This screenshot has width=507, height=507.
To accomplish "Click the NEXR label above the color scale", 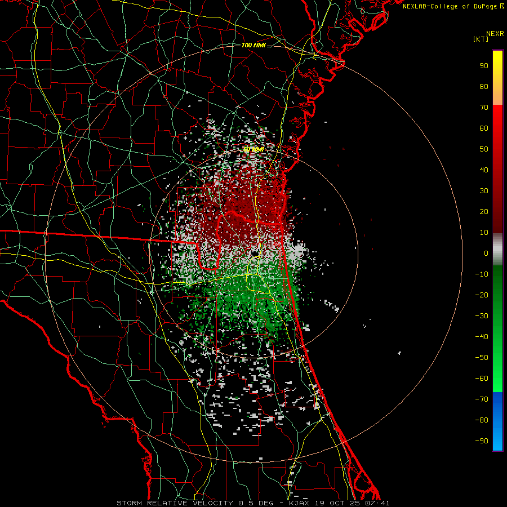I will (x=495, y=34).
